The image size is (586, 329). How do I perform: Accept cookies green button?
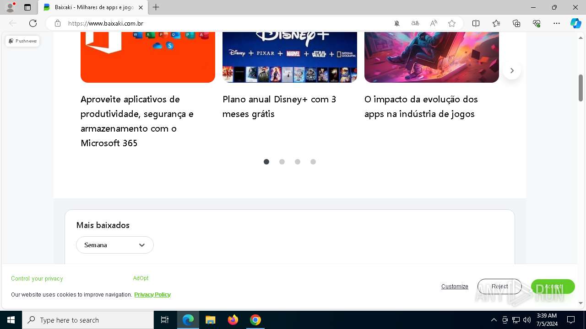tap(553, 287)
